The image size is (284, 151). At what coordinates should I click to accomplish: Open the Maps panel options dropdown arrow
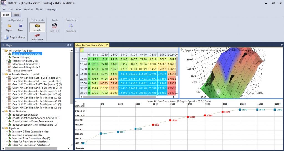tap(65, 45)
